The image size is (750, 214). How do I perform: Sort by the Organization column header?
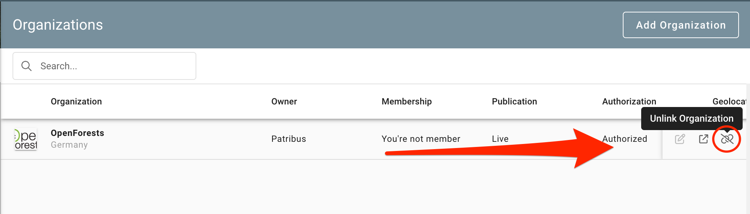(76, 102)
